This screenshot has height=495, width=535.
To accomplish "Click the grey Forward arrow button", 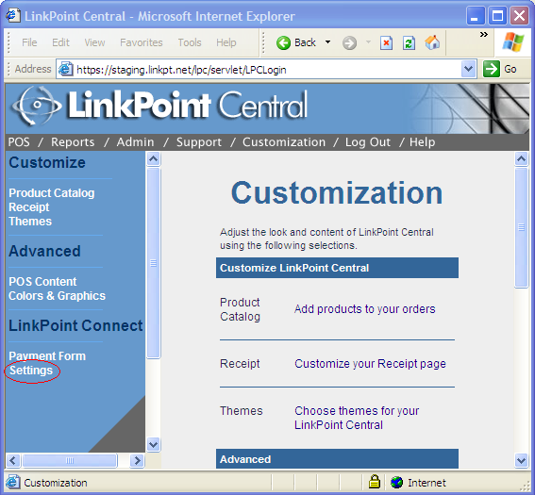I will coord(349,43).
